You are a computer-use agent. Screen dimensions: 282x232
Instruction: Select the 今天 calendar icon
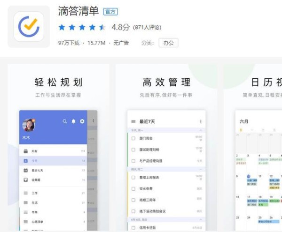[26, 161]
